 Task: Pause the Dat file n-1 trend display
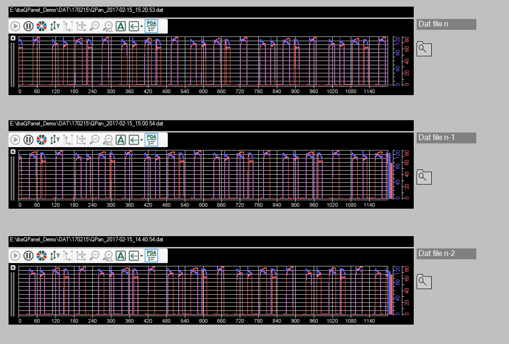pyautogui.click(x=28, y=140)
